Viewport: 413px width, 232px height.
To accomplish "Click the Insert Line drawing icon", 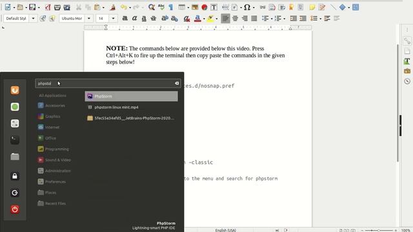I will pos(333,7).
